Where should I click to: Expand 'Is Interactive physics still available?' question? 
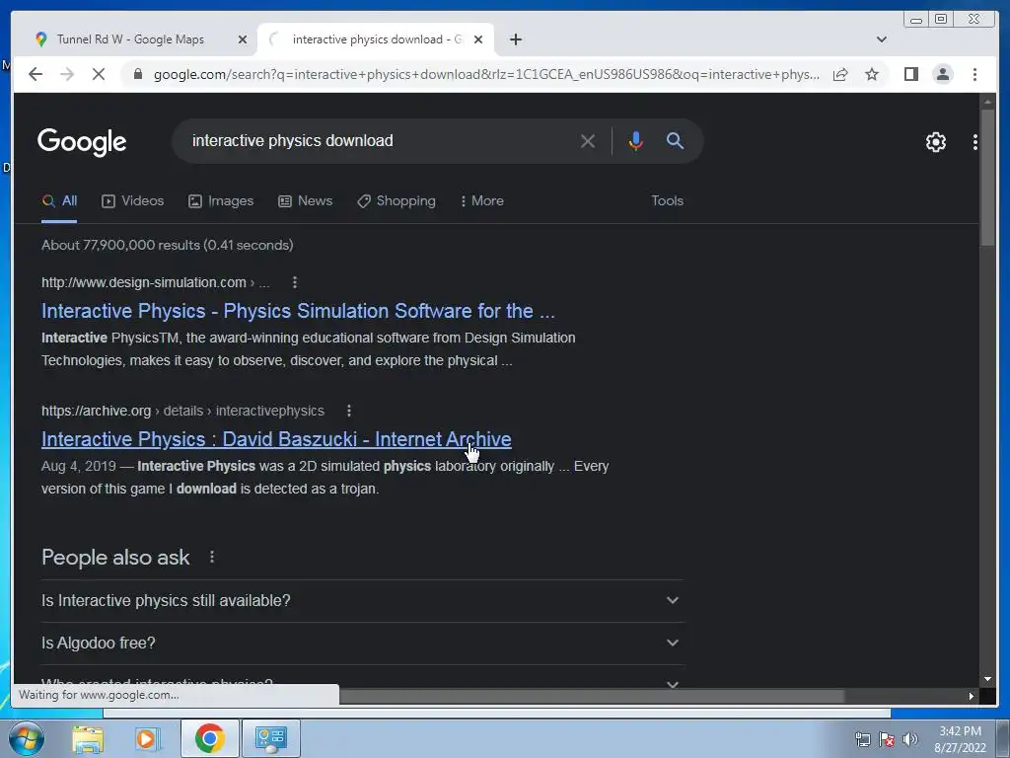click(x=362, y=600)
